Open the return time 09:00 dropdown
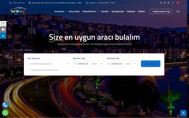Viewport: 189px width, 118px height. point(131,64)
